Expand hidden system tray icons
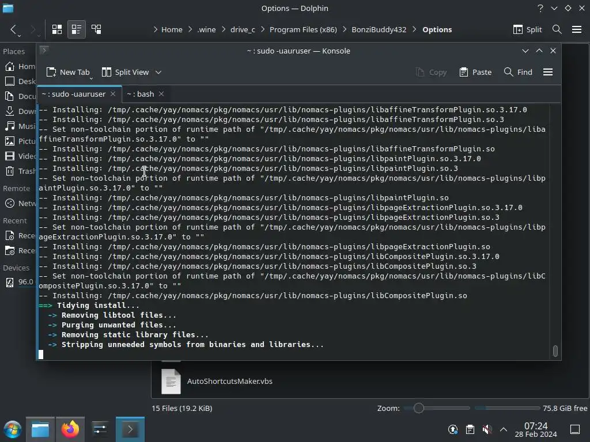 (x=504, y=429)
